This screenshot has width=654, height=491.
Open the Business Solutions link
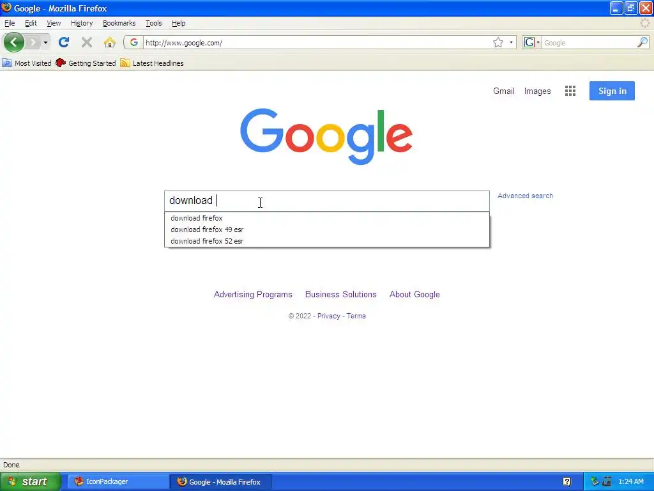(x=341, y=294)
